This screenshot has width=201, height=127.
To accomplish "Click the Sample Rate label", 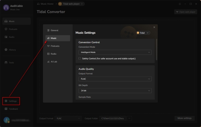I will (x=85, y=97).
